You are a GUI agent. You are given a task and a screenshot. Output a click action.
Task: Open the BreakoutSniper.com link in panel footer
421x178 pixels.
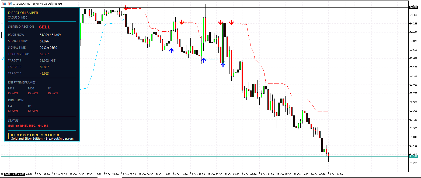coord(60,139)
